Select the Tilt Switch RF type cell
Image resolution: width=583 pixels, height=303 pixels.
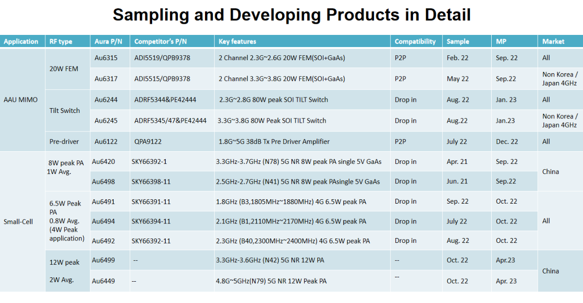(x=65, y=111)
